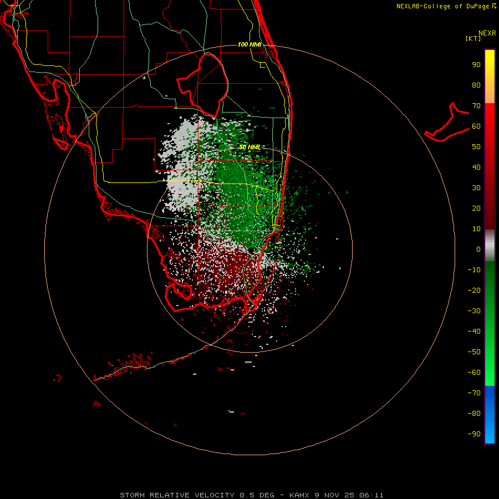This screenshot has height=499, width=499.
Task: Click the 0 value on velocity scale
Action: 478,249
